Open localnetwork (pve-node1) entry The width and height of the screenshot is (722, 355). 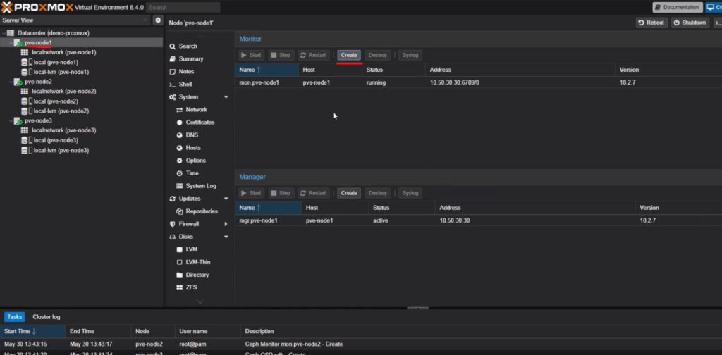[x=63, y=52]
